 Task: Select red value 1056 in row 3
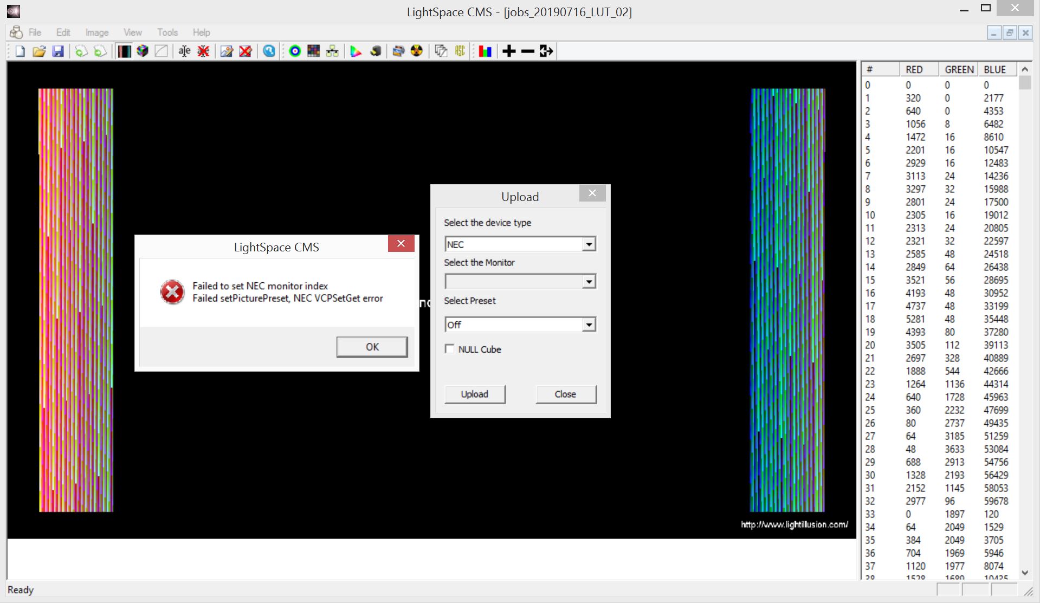915,124
